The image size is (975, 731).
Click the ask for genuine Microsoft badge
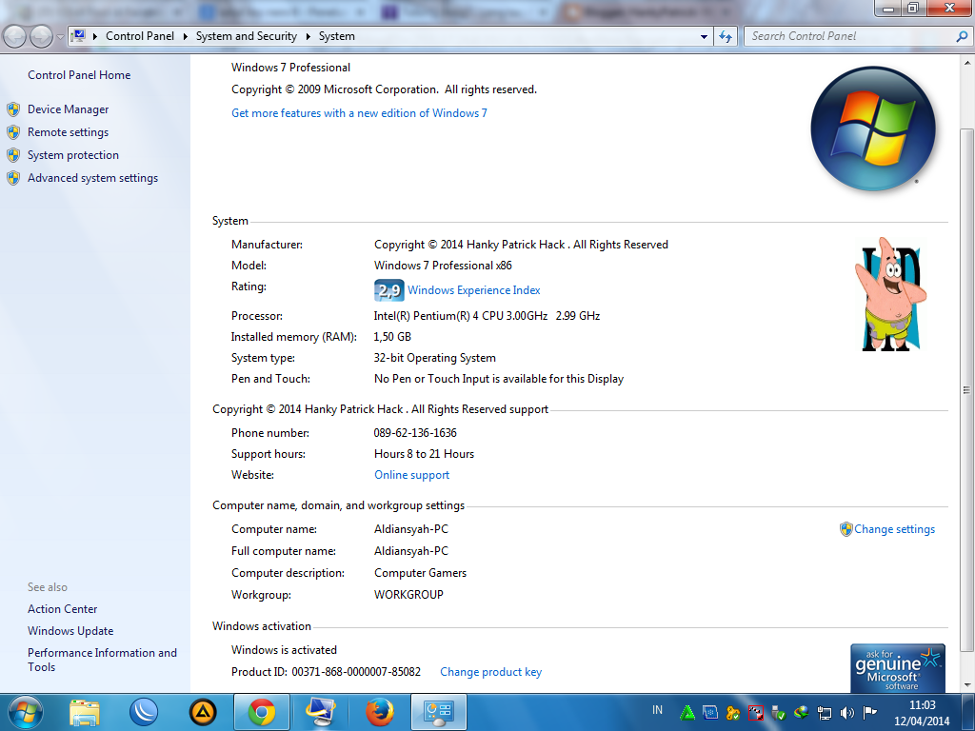(x=898, y=668)
